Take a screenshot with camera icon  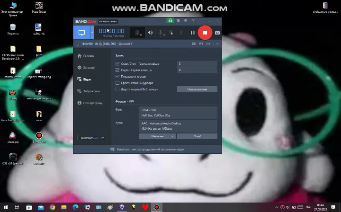pyautogui.click(x=217, y=33)
